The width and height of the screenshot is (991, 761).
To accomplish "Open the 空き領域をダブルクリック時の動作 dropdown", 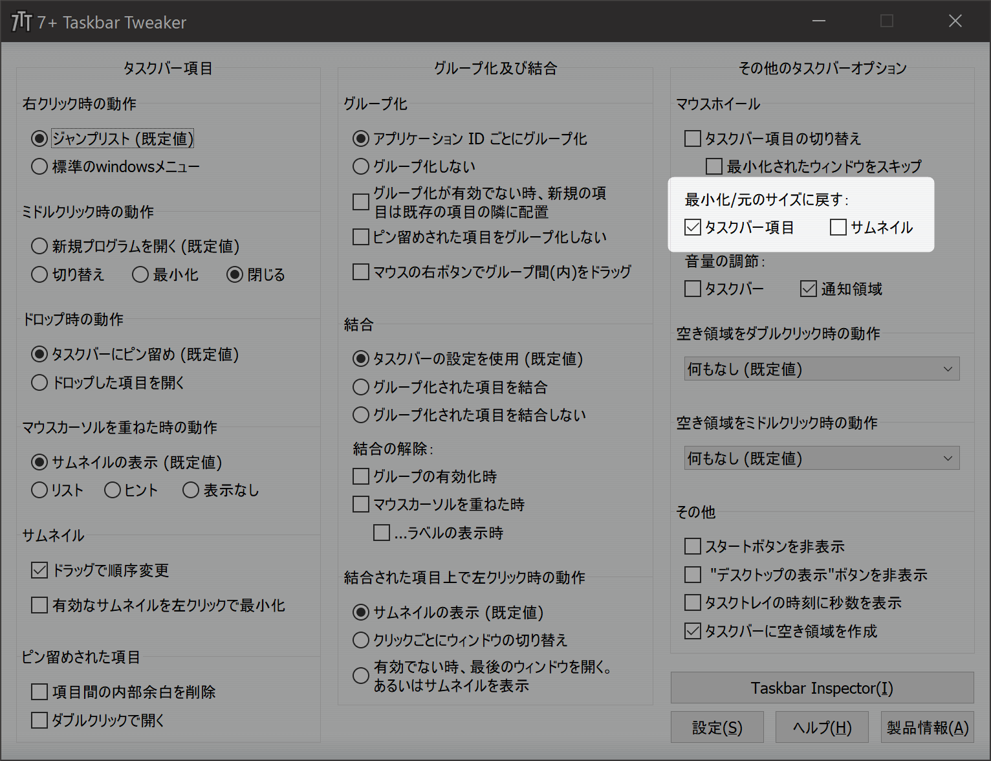I will (822, 369).
